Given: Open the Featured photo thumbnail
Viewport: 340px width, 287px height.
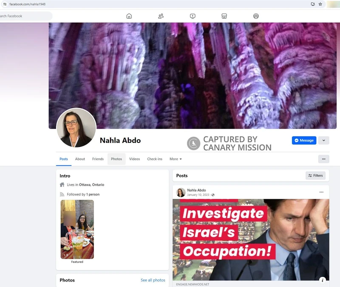Looking at the screenshot, I should (x=77, y=229).
